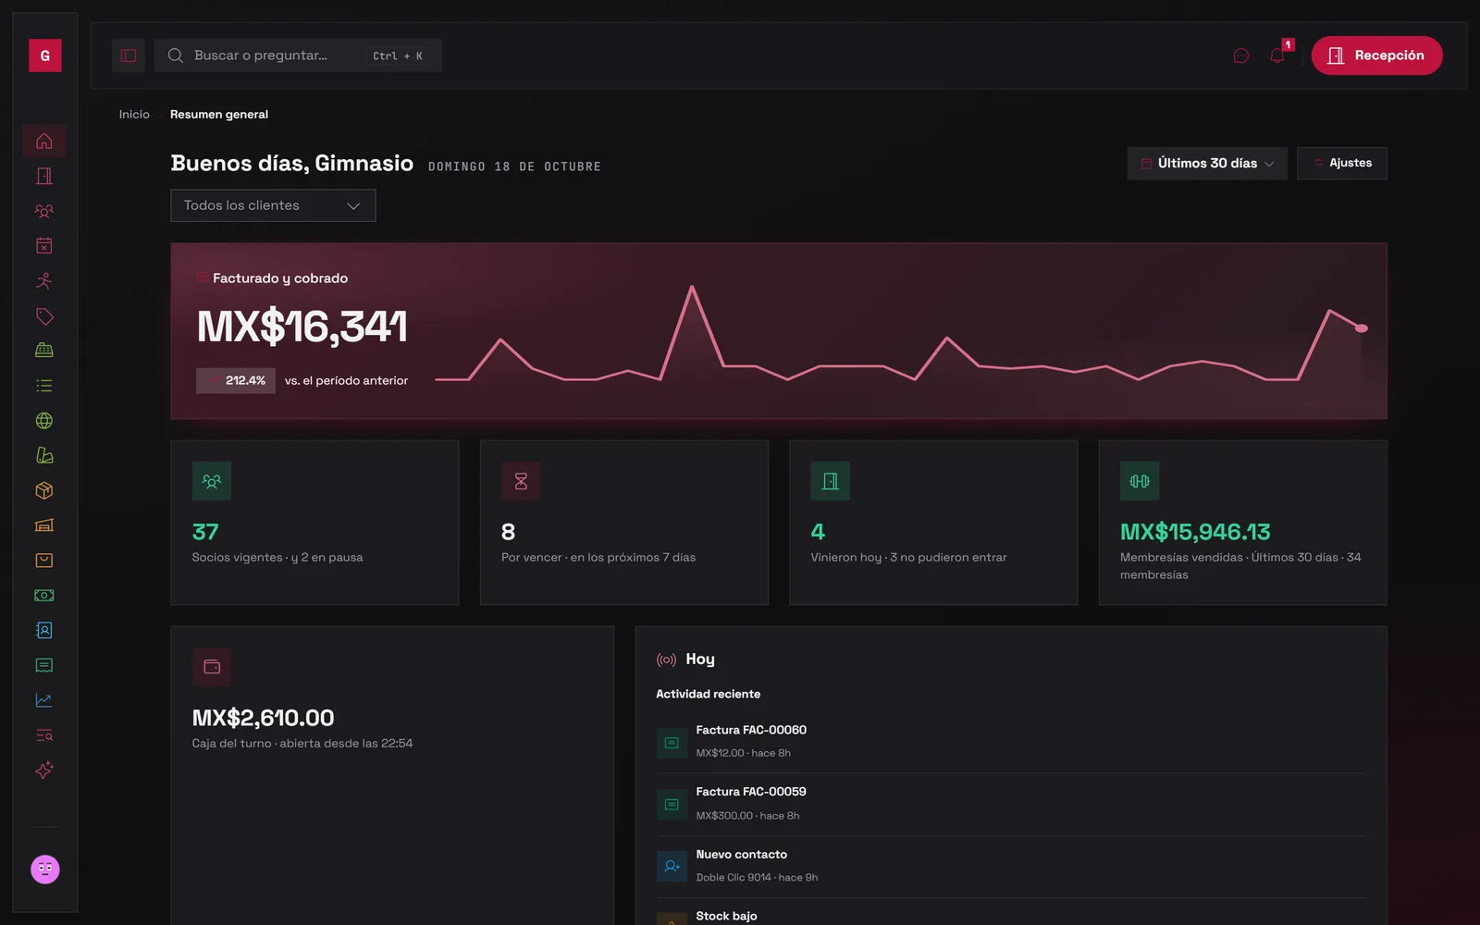Click the Buscar o preguntar search field
Viewport: 1480px width, 925px height.
point(298,55)
